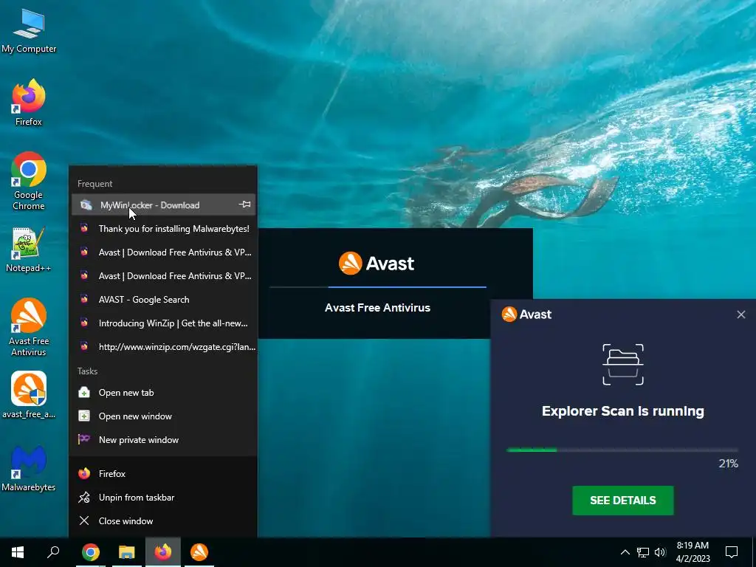This screenshot has height=567, width=756.
Task: Click Avast logo on the splash screen
Action: tap(376, 264)
